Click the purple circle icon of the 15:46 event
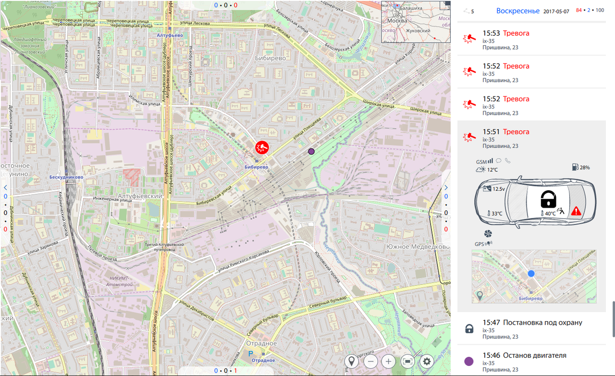The image size is (615, 376). (469, 361)
